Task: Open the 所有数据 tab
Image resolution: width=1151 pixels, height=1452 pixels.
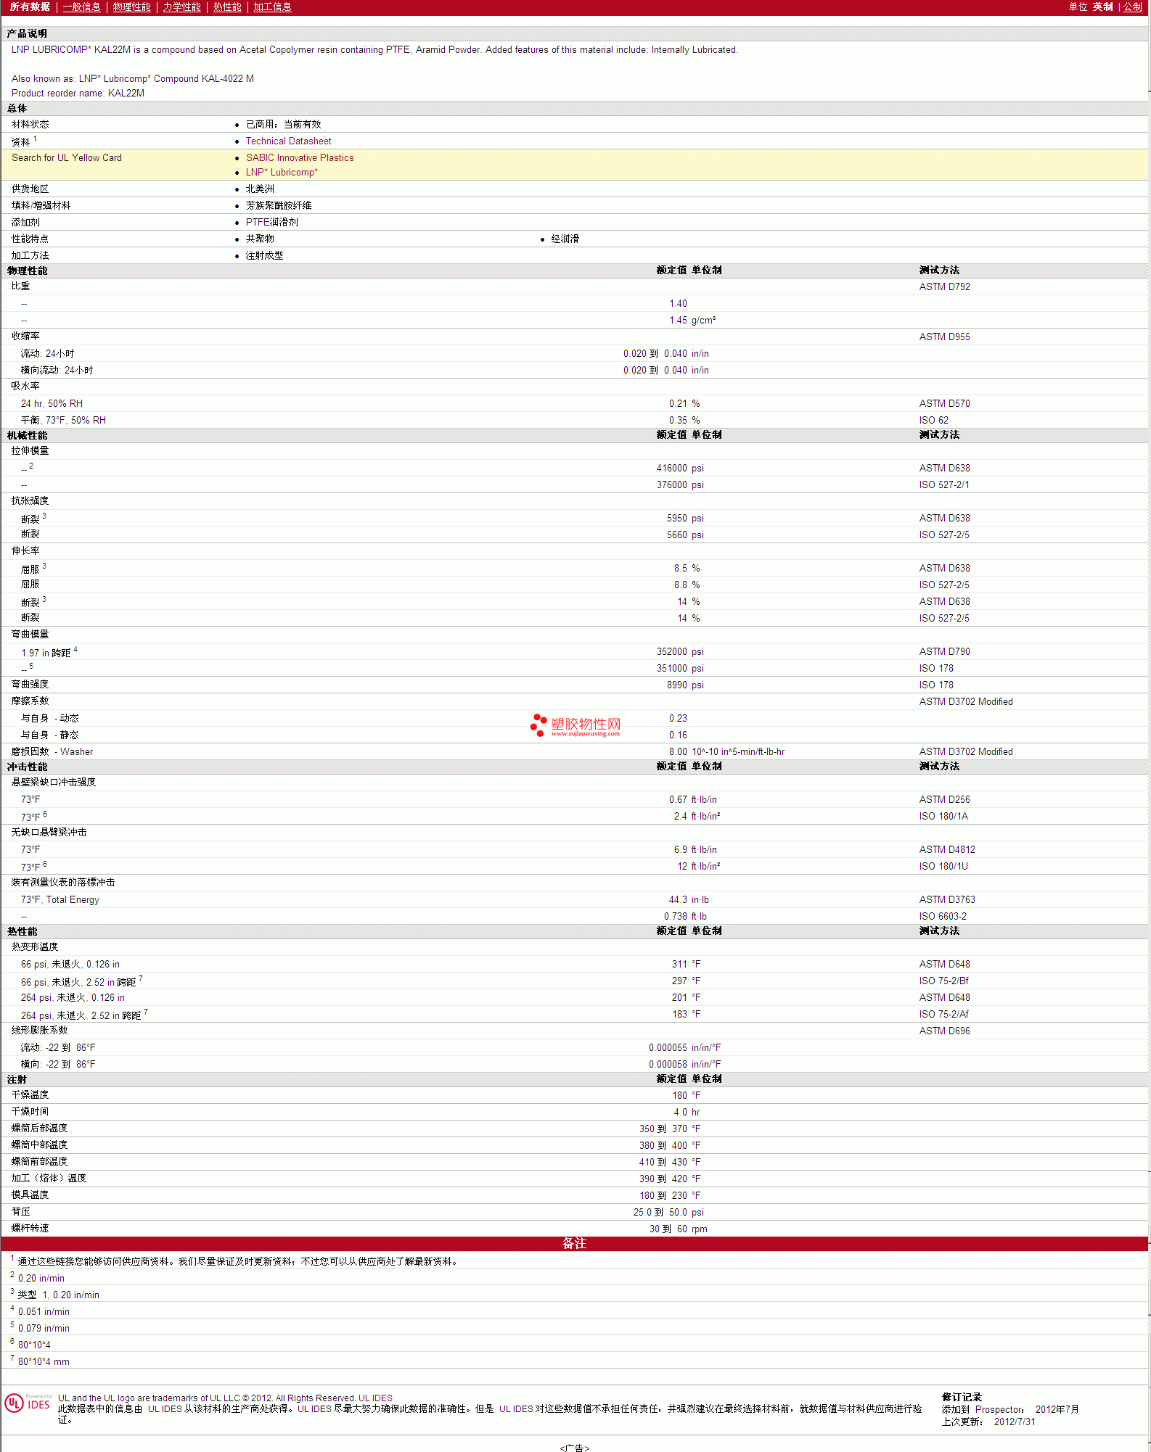Action: [30, 7]
